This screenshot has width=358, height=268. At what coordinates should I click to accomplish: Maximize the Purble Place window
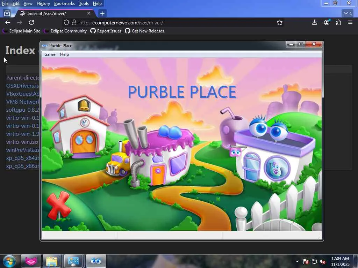click(301, 44)
